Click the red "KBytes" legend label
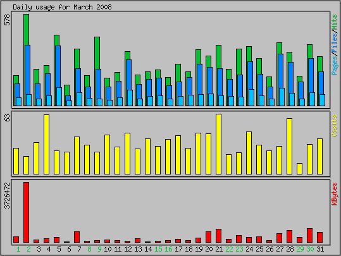 coord(335,194)
